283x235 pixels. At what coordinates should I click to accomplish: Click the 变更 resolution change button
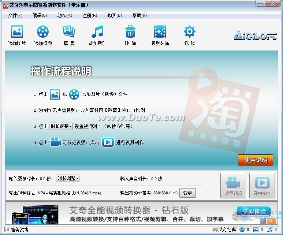pyautogui.click(x=187, y=193)
